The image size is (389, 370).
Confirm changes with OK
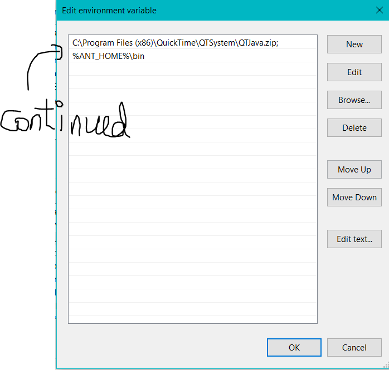click(294, 347)
